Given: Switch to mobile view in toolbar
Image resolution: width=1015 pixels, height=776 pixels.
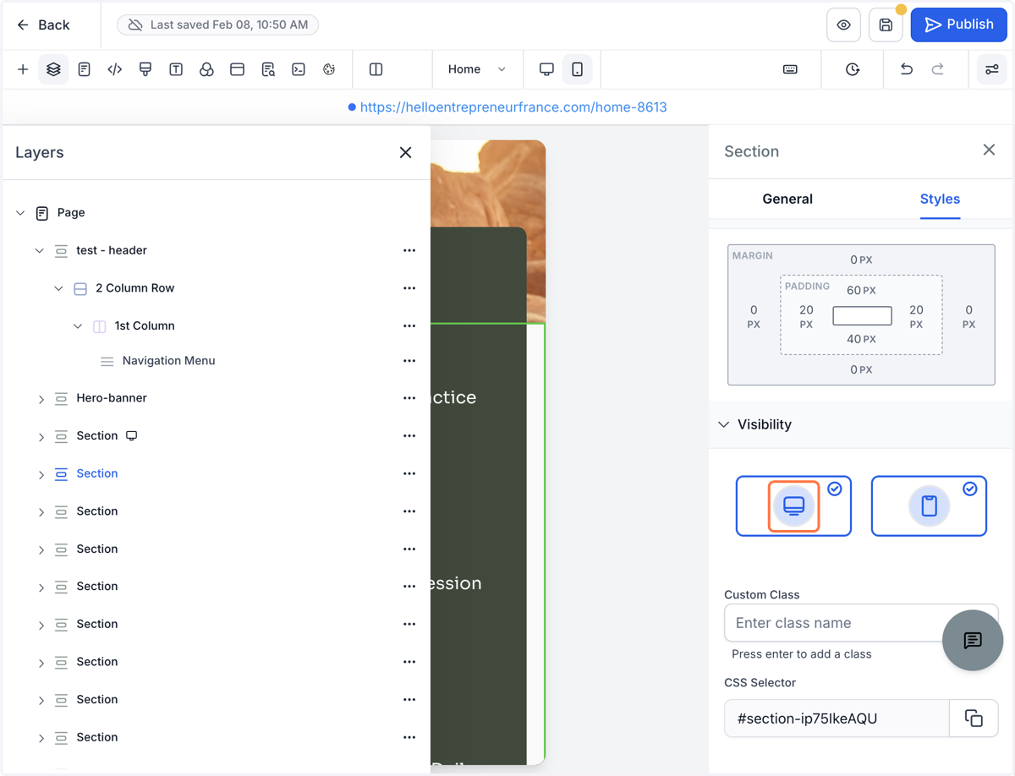Looking at the screenshot, I should [x=578, y=69].
